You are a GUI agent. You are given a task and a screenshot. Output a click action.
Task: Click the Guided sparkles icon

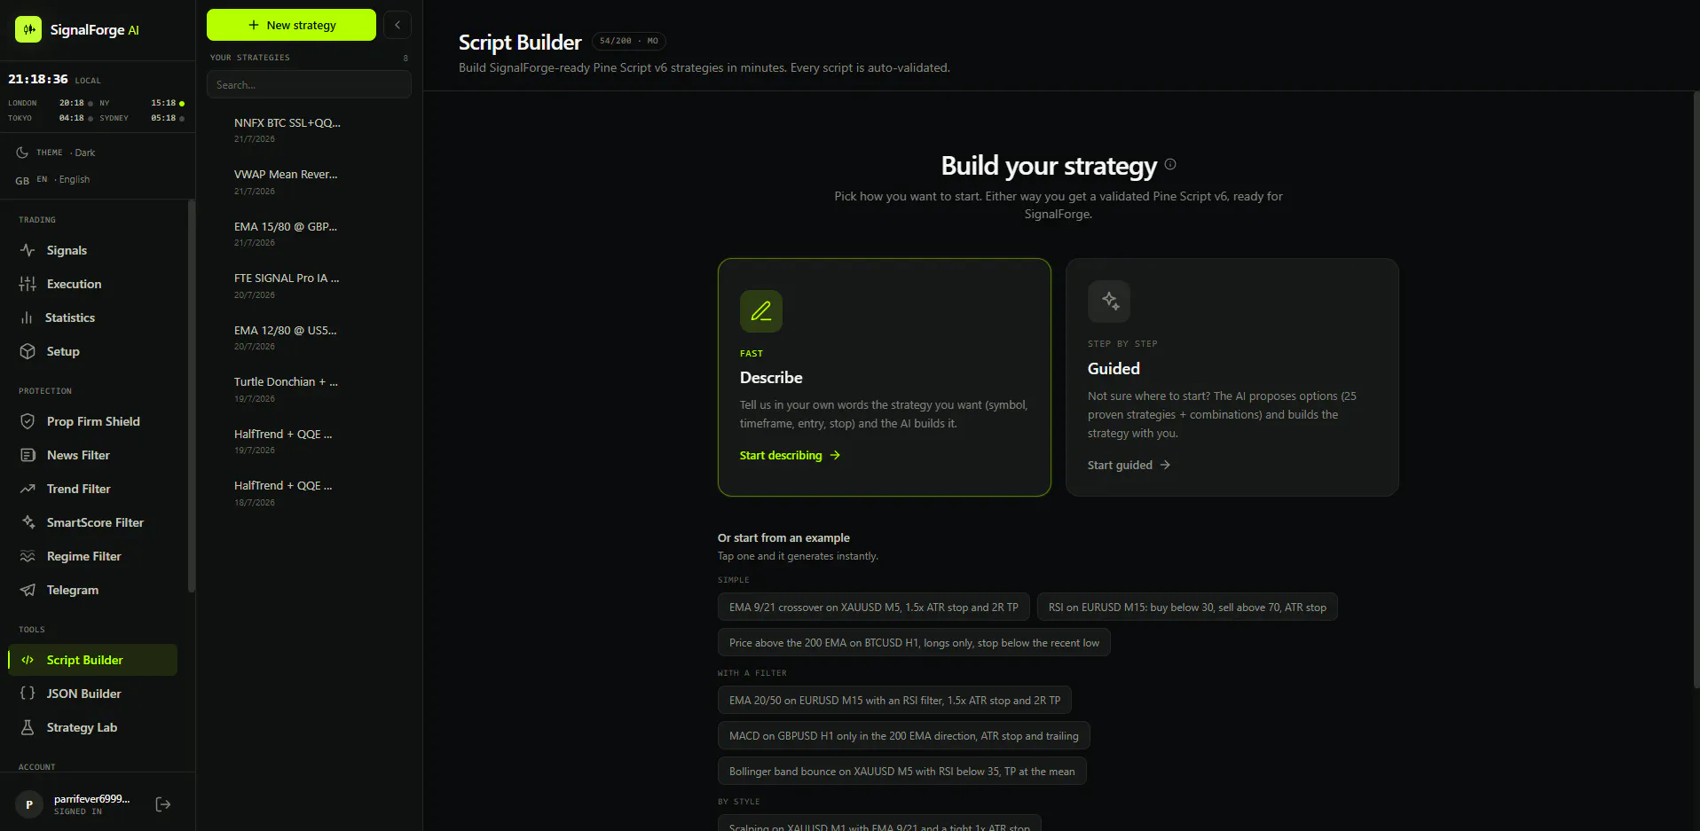[x=1109, y=302]
